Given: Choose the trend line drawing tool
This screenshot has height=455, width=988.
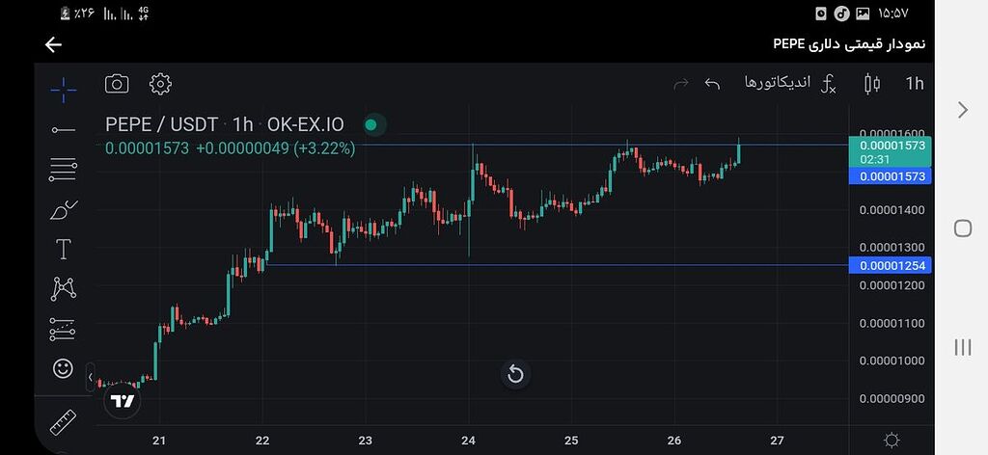Looking at the screenshot, I should click(x=63, y=129).
